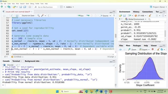Select the issues with non normal data.R tab
168x94 pixels.
[x=18, y=12]
